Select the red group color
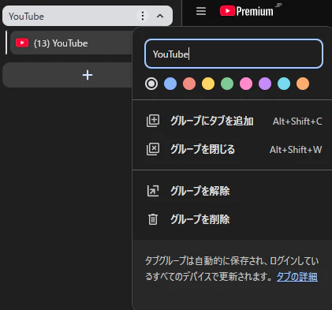Image resolution: width=332 pixels, height=310 pixels. (x=189, y=84)
